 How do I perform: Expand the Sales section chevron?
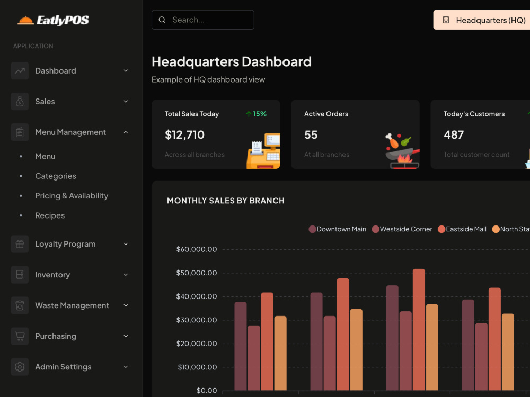point(126,102)
